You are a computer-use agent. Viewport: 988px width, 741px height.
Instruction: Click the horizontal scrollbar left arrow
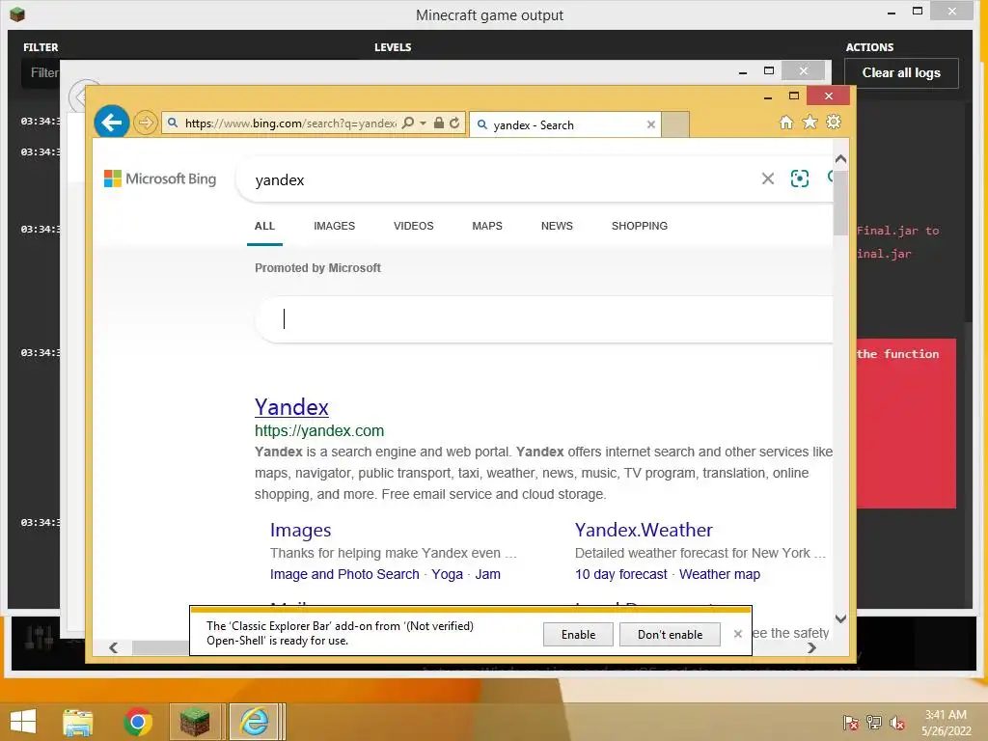point(114,647)
